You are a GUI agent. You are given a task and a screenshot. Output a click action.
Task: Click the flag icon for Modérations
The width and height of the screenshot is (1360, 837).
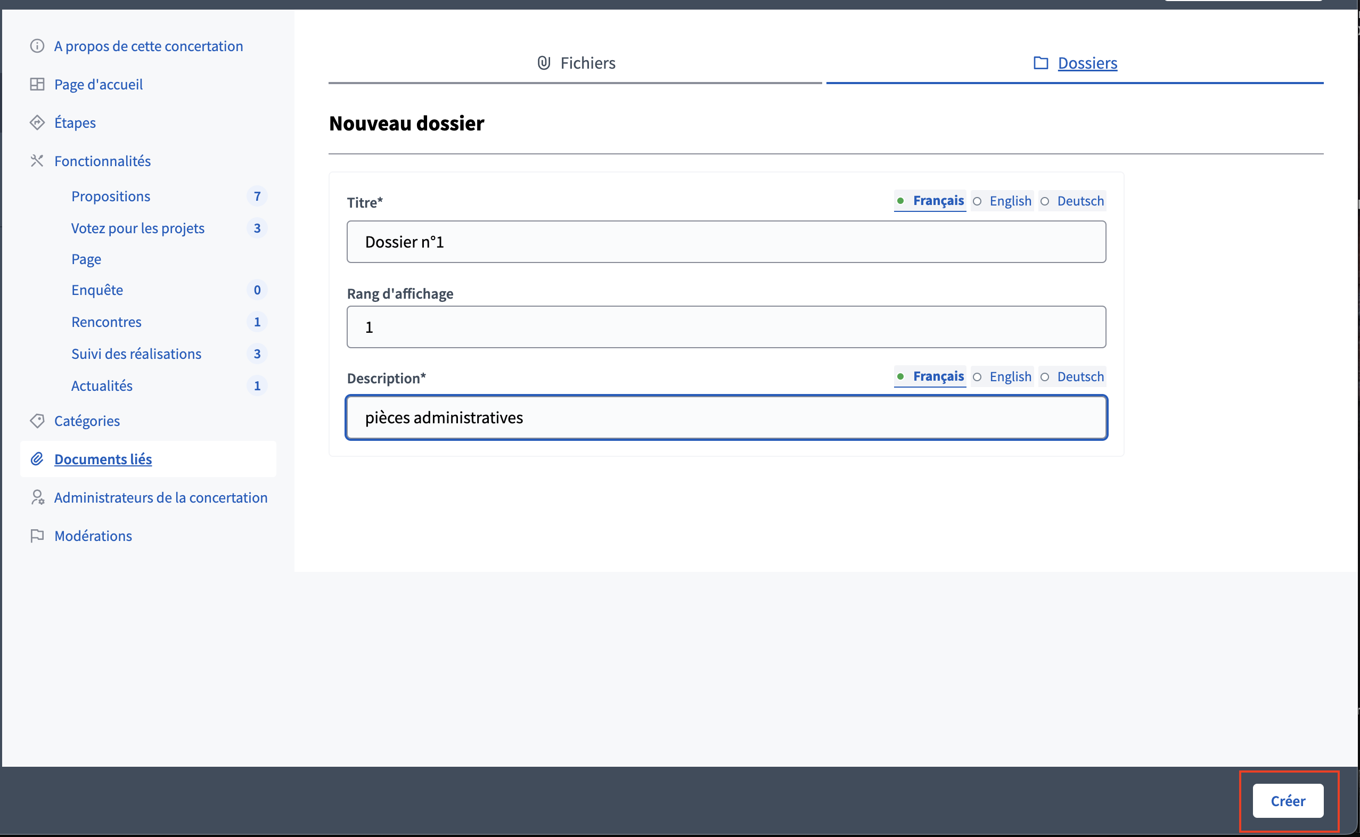tap(37, 535)
